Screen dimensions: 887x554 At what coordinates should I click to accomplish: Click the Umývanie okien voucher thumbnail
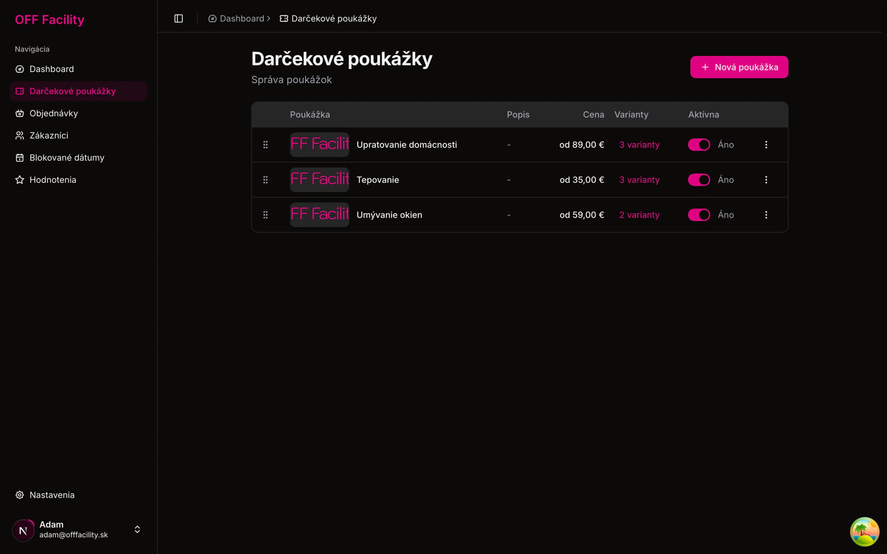point(319,215)
